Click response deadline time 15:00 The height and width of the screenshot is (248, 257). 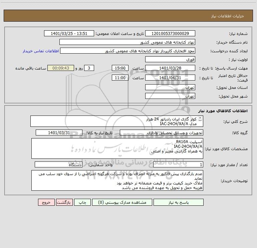tap(120, 68)
